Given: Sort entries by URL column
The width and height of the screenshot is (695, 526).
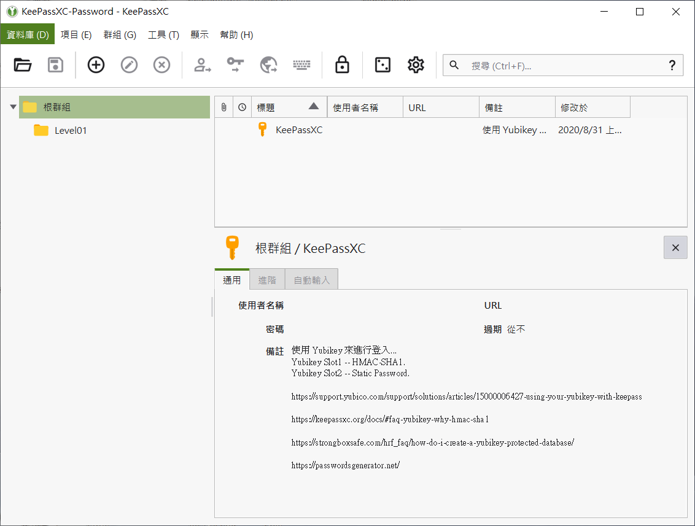Looking at the screenshot, I should pos(441,107).
